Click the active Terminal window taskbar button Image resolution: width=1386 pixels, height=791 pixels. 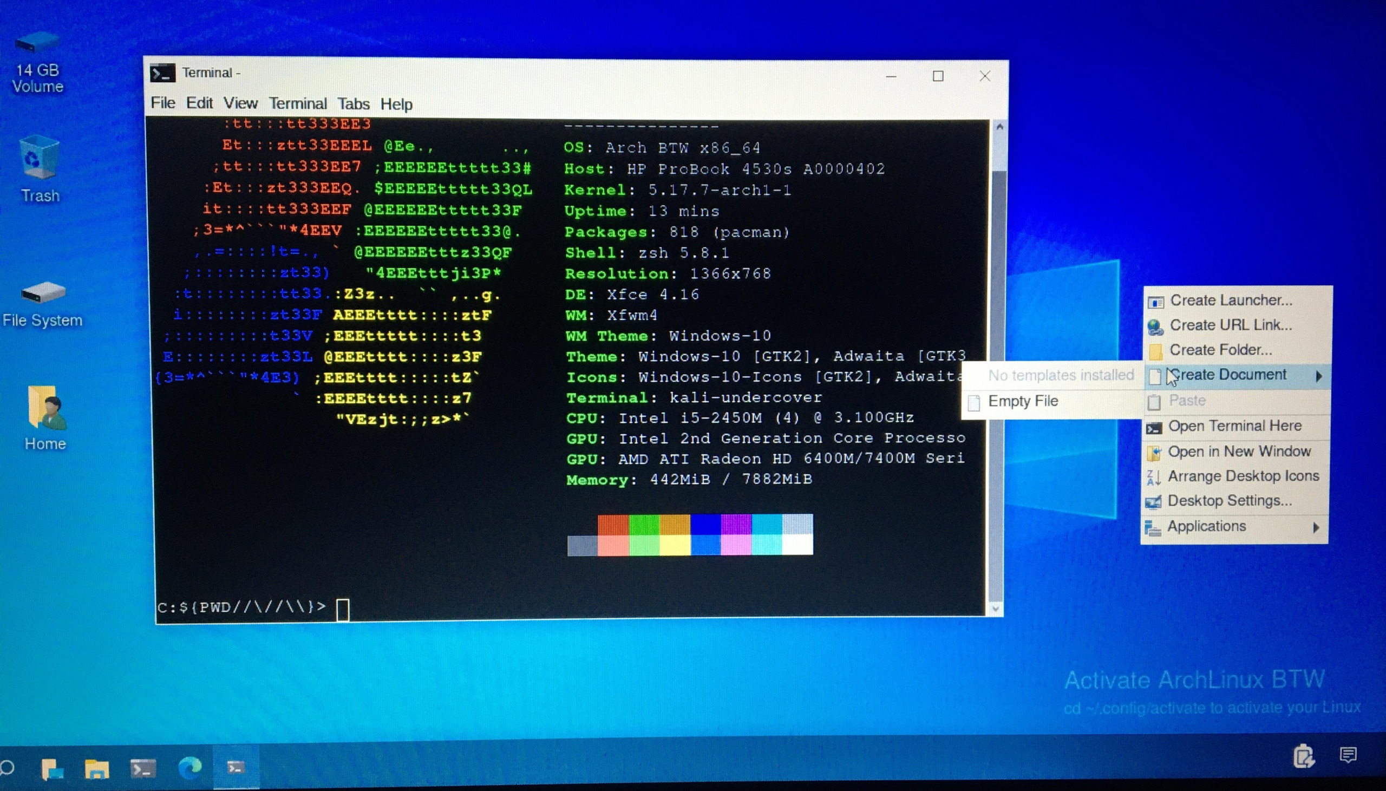[x=236, y=767]
